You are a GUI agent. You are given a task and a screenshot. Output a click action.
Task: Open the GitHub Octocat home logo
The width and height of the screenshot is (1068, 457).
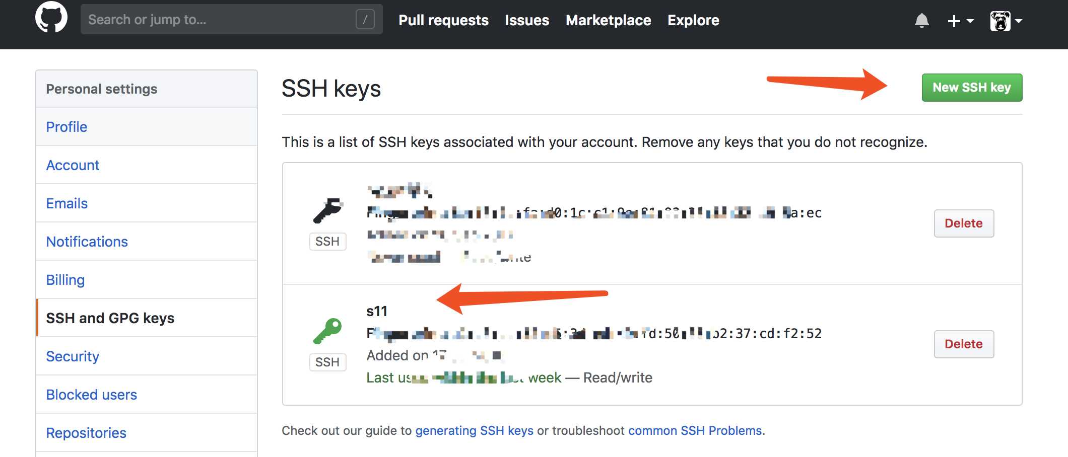tap(51, 18)
